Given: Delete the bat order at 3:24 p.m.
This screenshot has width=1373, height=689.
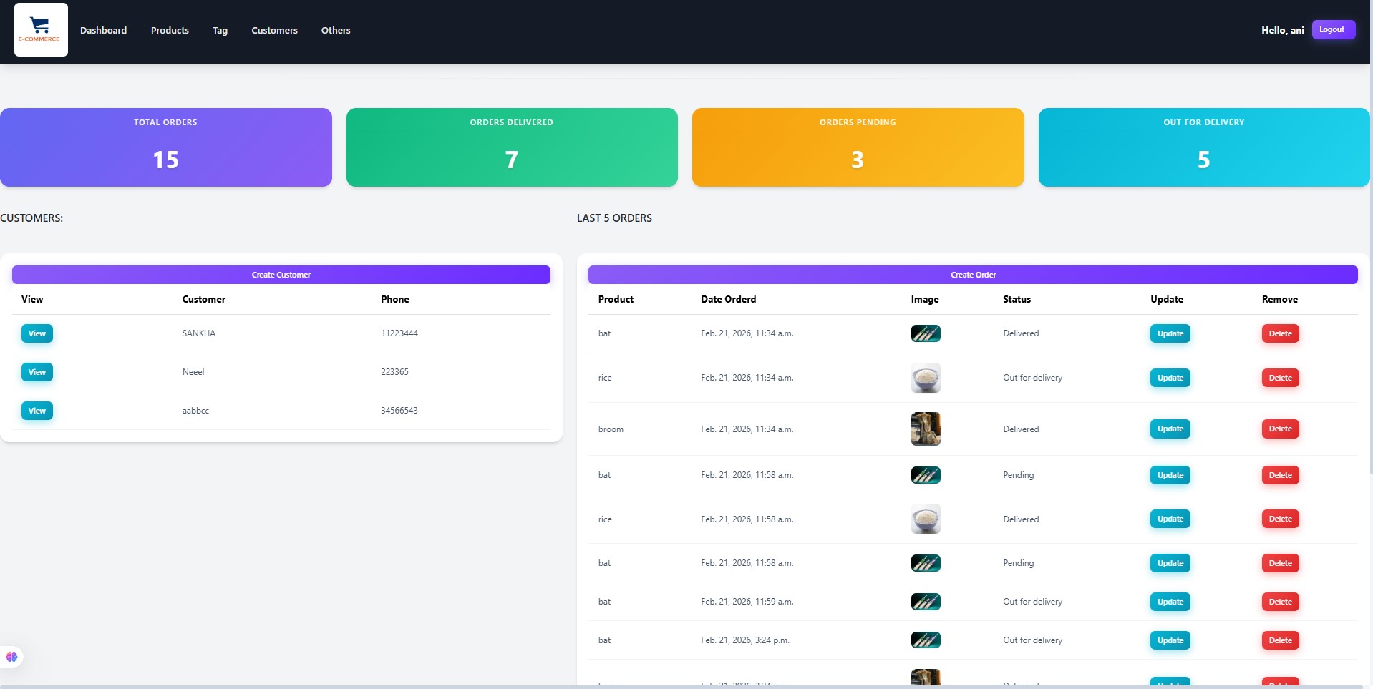Looking at the screenshot, I should (x=1280, y=640).
